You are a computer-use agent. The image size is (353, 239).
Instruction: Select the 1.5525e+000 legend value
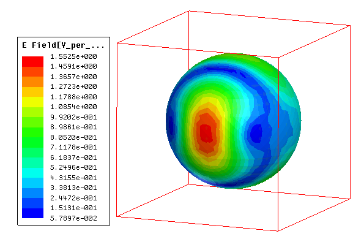[73, 56]
